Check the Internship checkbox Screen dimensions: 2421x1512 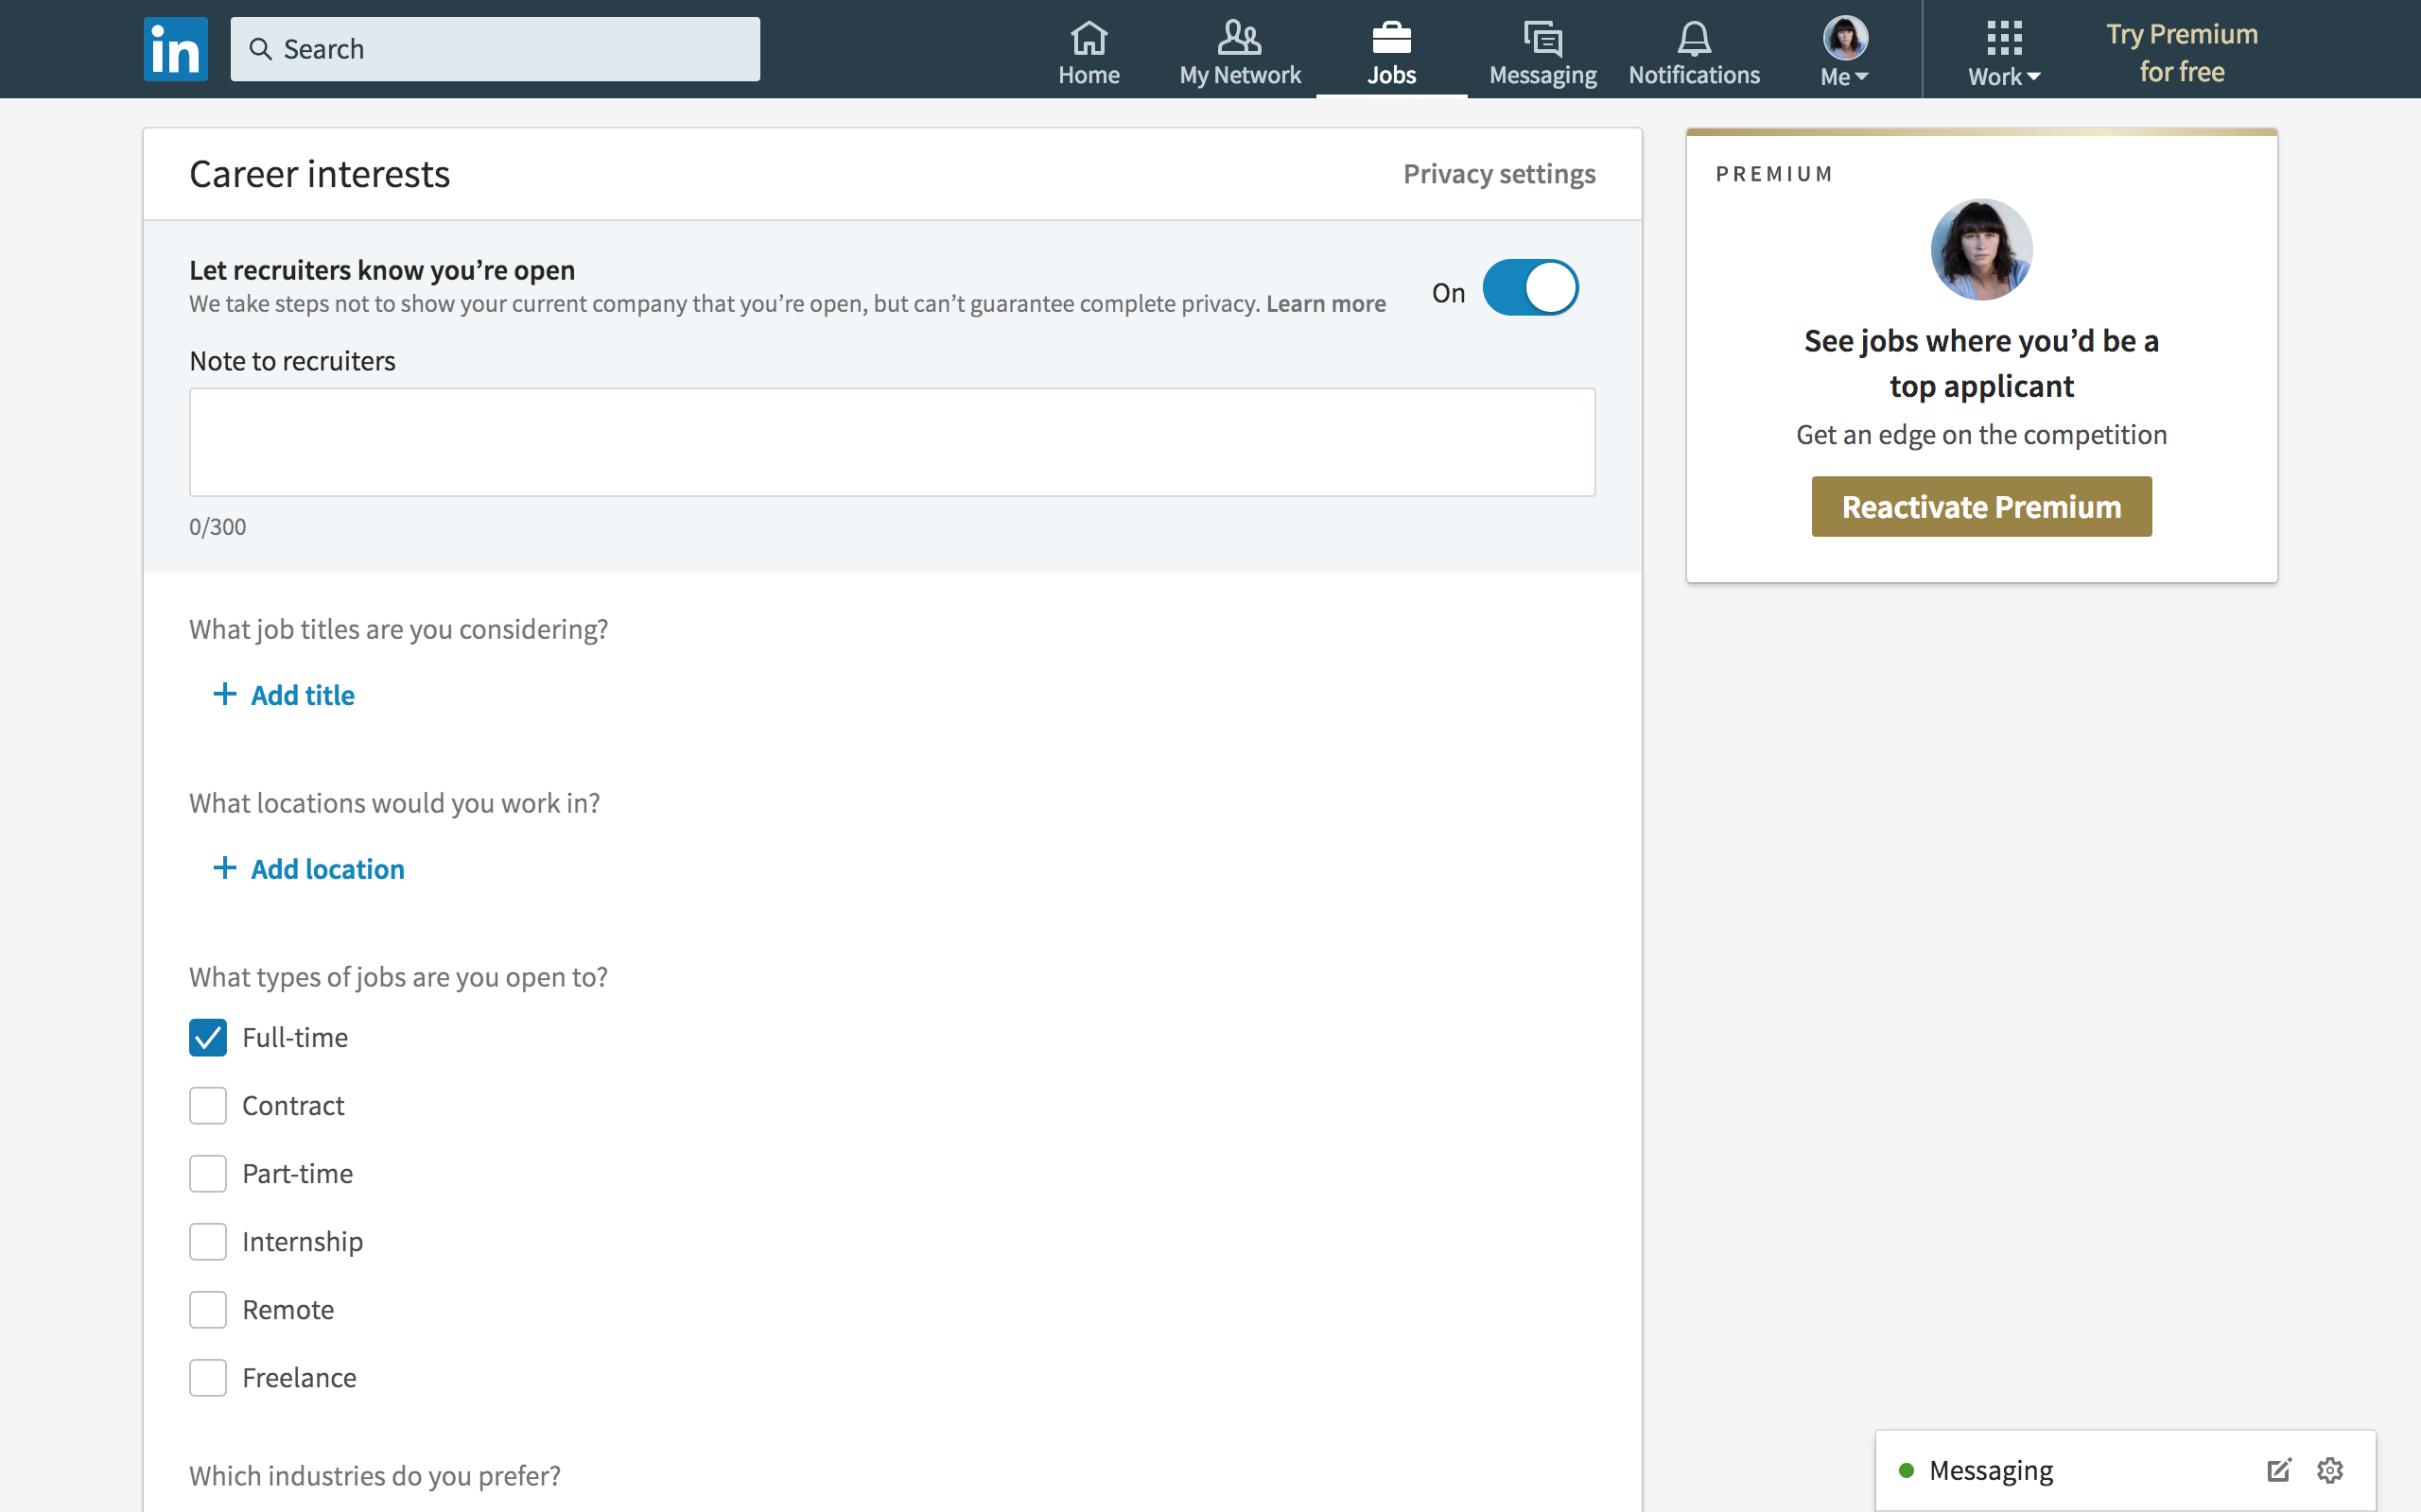pyautogui.click(x=208, y=1242)
